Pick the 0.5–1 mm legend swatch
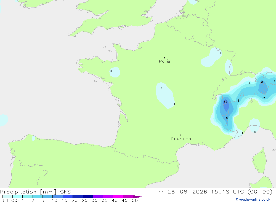The height and width of the screenshot is (202, 276). 18,196
